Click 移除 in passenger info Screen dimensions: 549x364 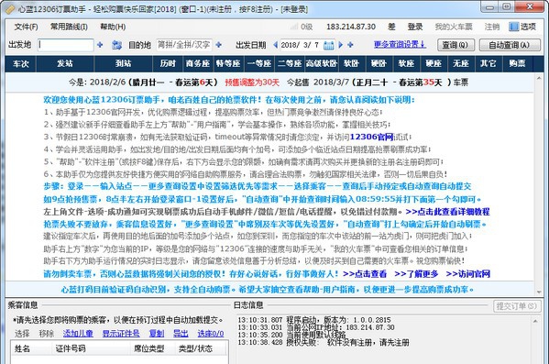[47, 333]
